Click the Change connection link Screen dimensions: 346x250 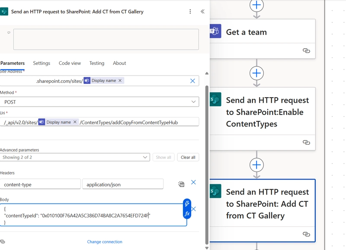105,242
